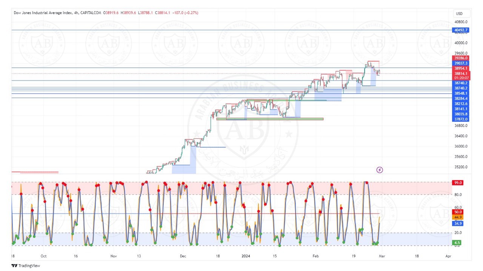Select the 38141.1 price level label

click(461, 109)
